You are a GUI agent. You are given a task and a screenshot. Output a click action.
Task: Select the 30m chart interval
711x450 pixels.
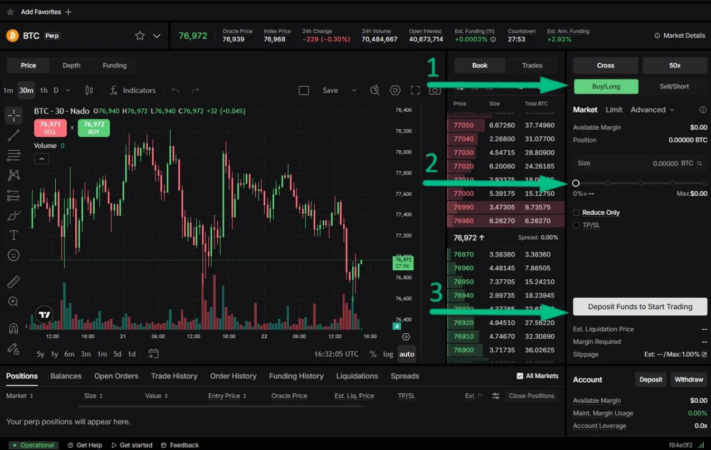pos(26,90)
